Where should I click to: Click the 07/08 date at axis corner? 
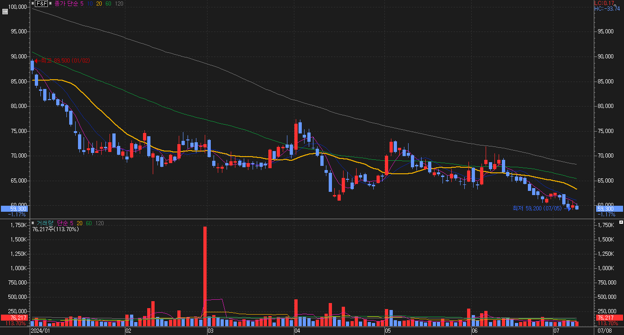pos(604,331)
